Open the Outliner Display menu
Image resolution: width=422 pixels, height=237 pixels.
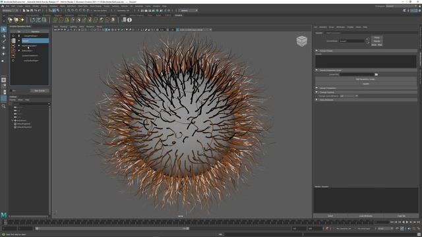click(13, 100)
